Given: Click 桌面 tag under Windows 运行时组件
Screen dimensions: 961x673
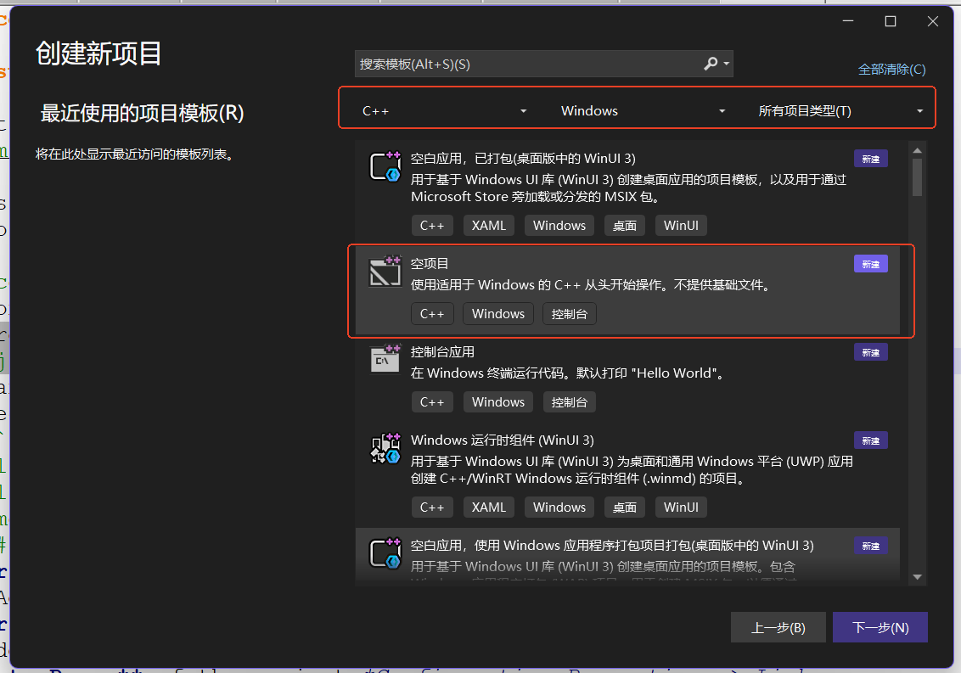Looking at the screenshot, I should (x=625, y=508).
